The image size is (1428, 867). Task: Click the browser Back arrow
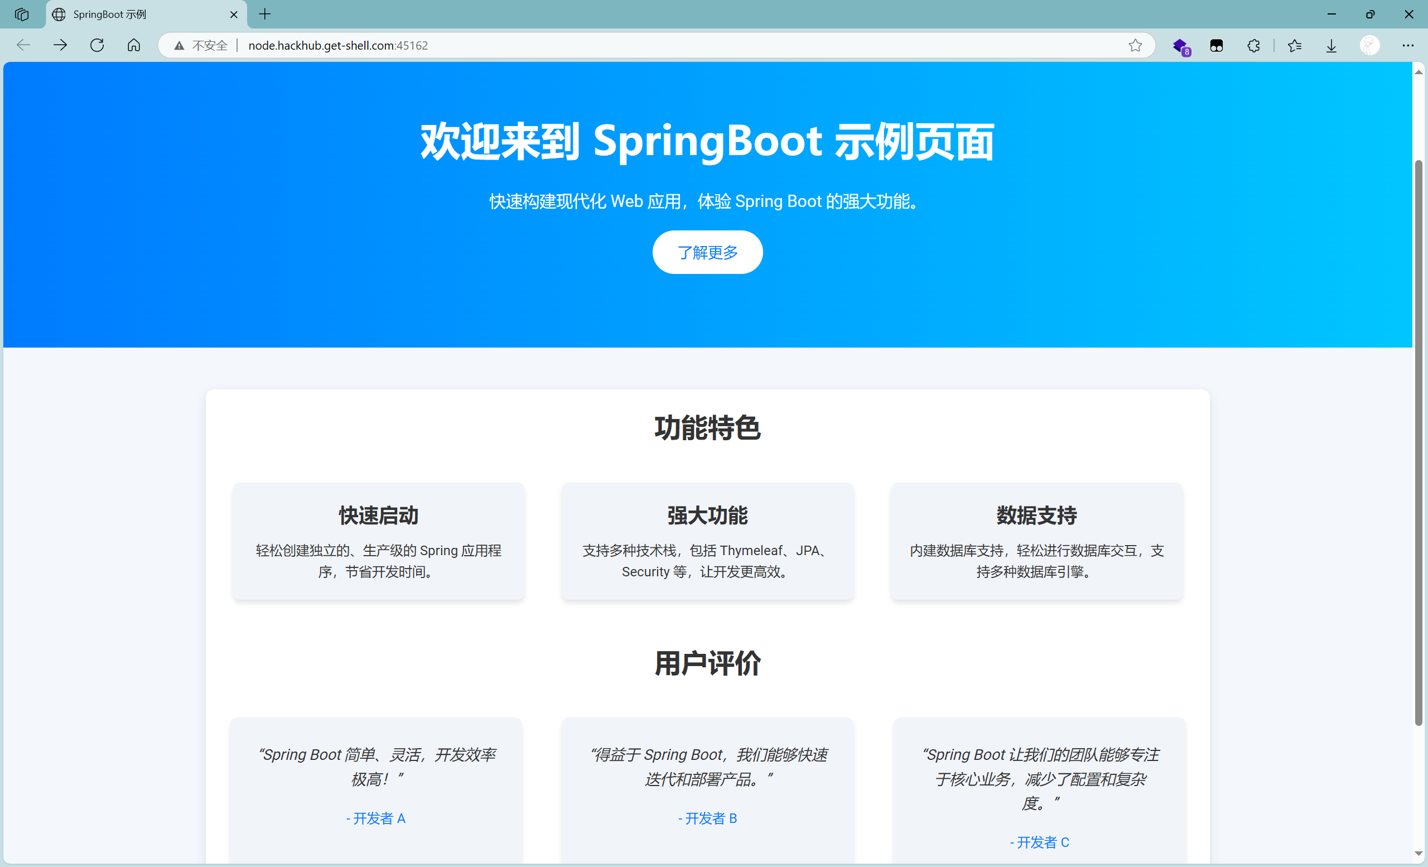[x=23, y=45]
